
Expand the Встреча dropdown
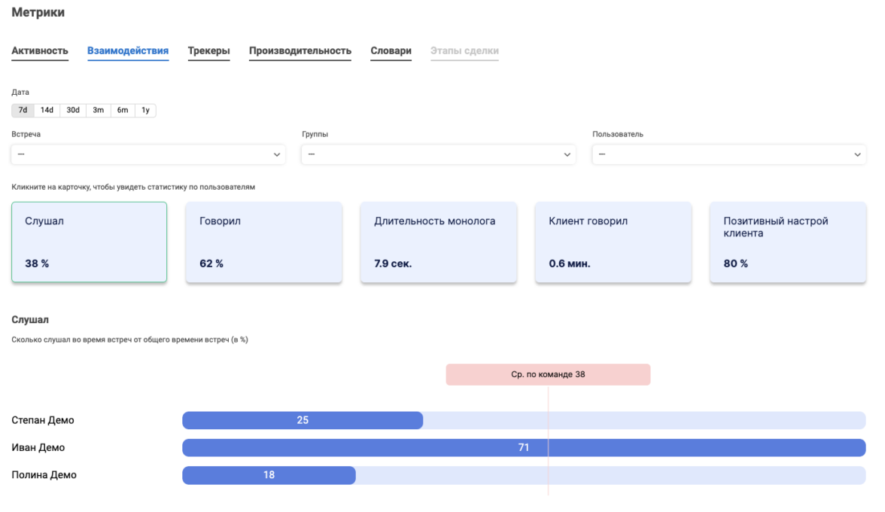(148, 154)
